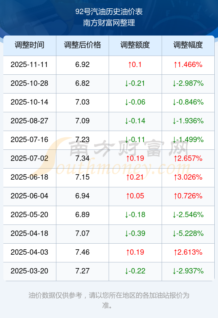Select the 2025-11-11 date cell
Viewport: 218px width, 318px height.
pyautogui.click(x=30, y=65)
